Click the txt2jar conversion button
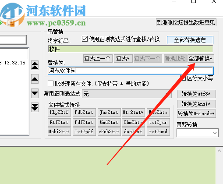223x184 pixels. coord(158,122)
